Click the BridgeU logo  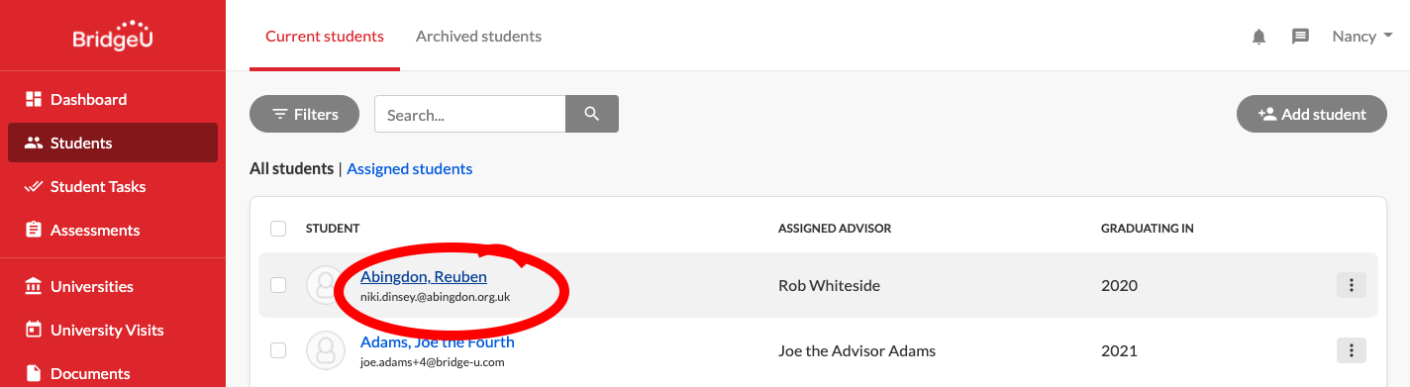pyautogui.click(x=113, y=35)
